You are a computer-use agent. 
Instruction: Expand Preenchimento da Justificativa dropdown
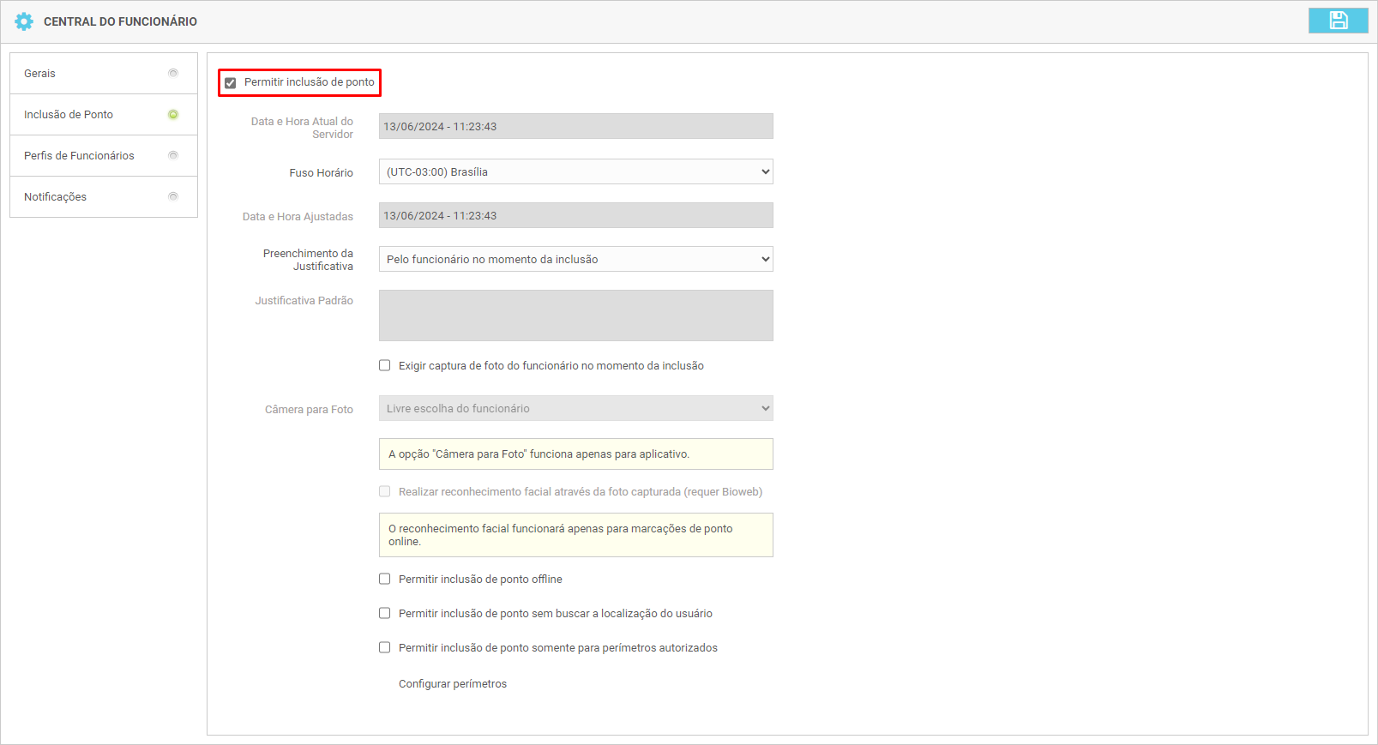(x=575, y=259)
